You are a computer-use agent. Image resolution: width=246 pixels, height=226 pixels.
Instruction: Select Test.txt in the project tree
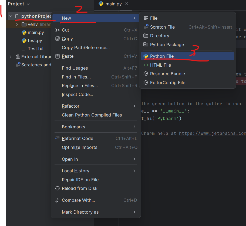[x=36, y=49]
